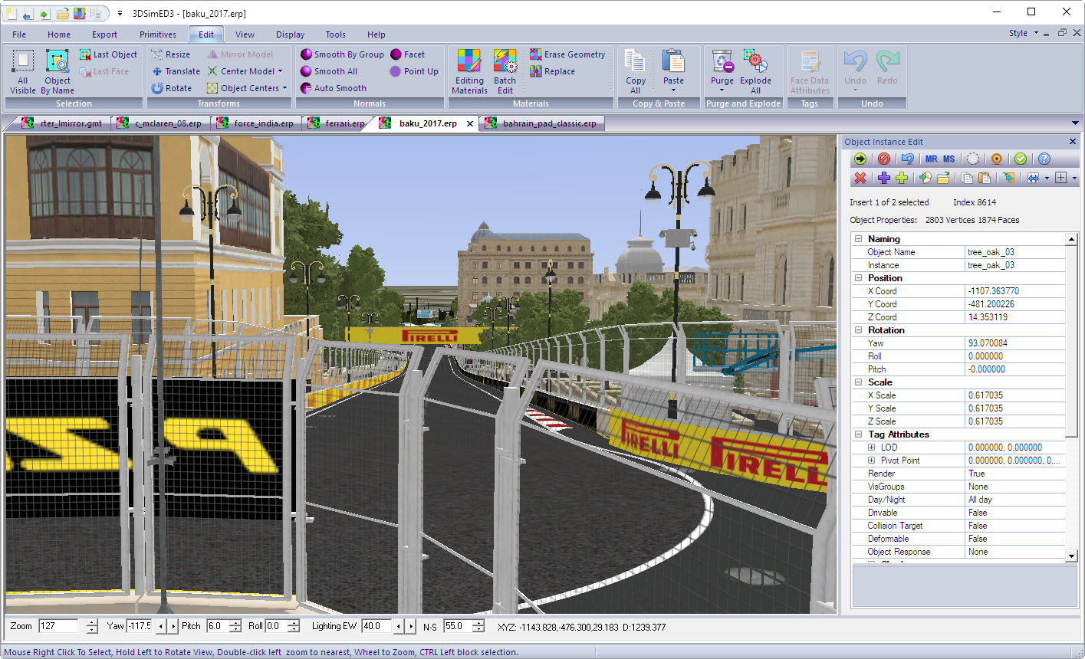This screenshot has width=1085, height=659.
Task: Click the Day/Night All day value
Action: pos(1015,500)
